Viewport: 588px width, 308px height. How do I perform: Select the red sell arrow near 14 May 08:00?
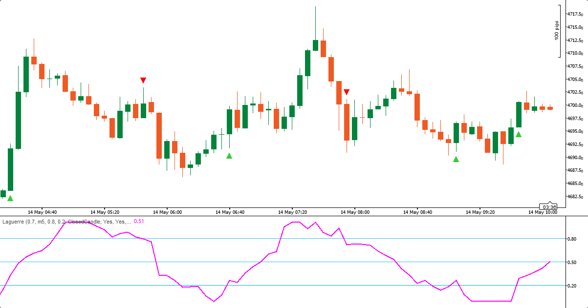[347, 92]
